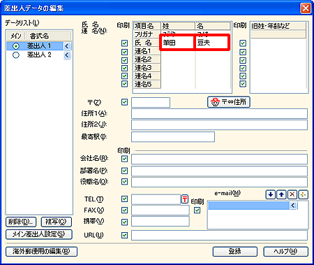Click the 最寄駅 nearest station field

click(173, 137)
